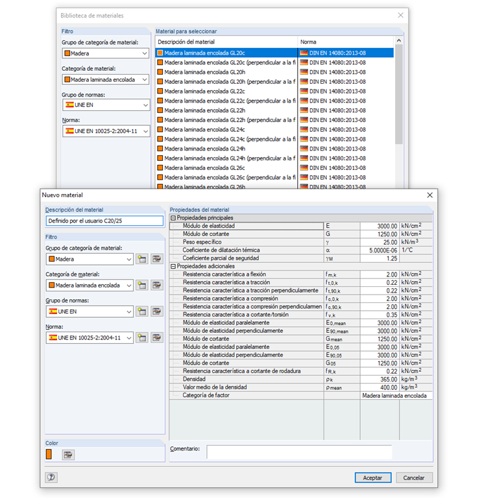493x499 pixels.
Task: Click scrollbar up arrow in material list
Action: pyautogui.click(x=399, y=41)
